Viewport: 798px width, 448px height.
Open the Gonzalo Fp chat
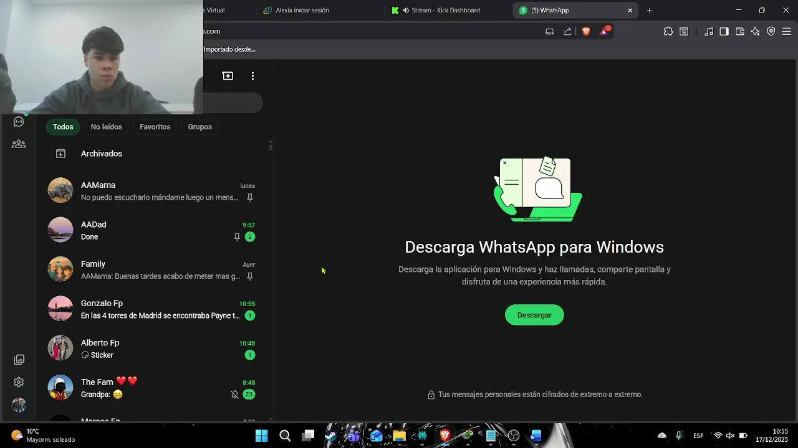[155, 309]
